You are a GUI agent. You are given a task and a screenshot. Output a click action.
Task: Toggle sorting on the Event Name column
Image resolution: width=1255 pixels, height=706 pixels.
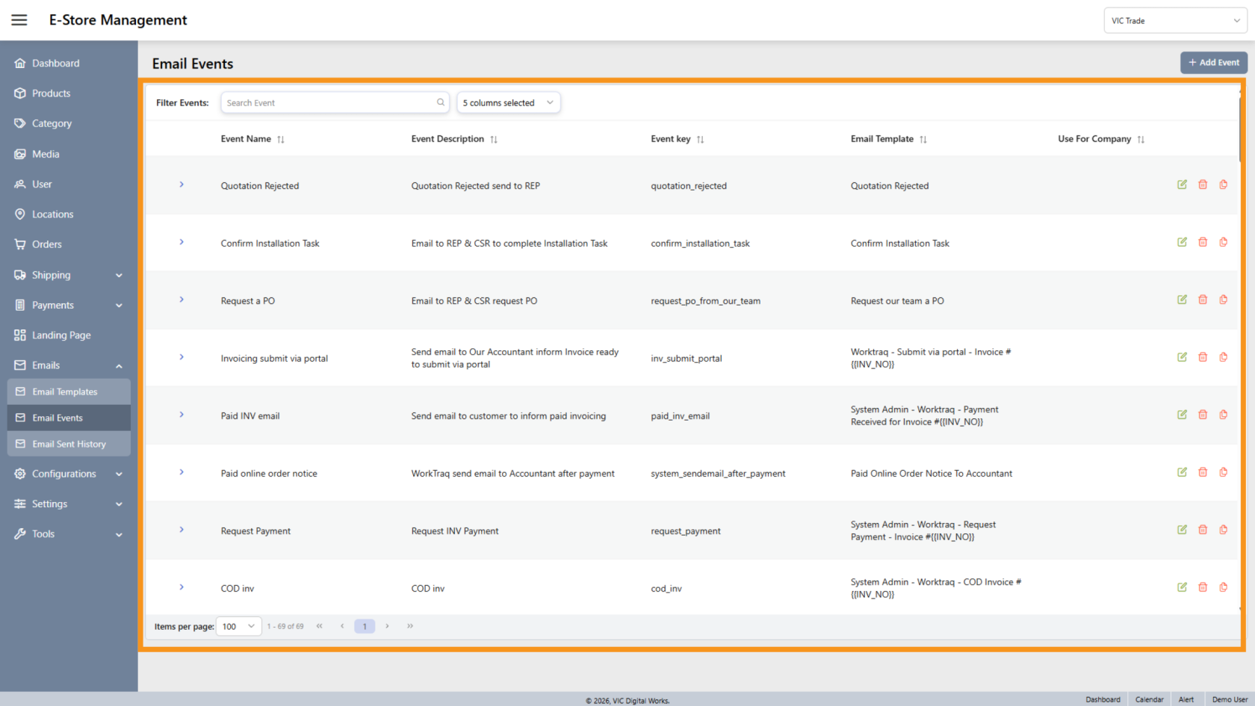[x=281, y=138]
